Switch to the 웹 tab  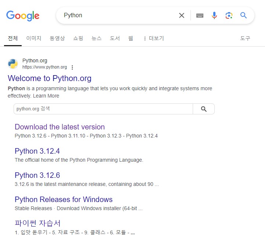(131, 38)
